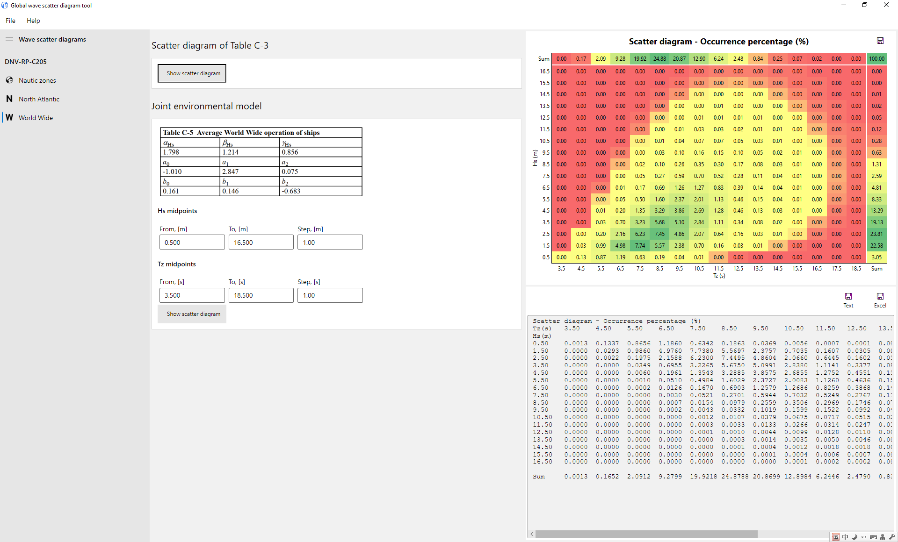Open Nautic zones globe icon
Image resolution: width=898 pixels, height=542 pixels.
pos(9,80)
